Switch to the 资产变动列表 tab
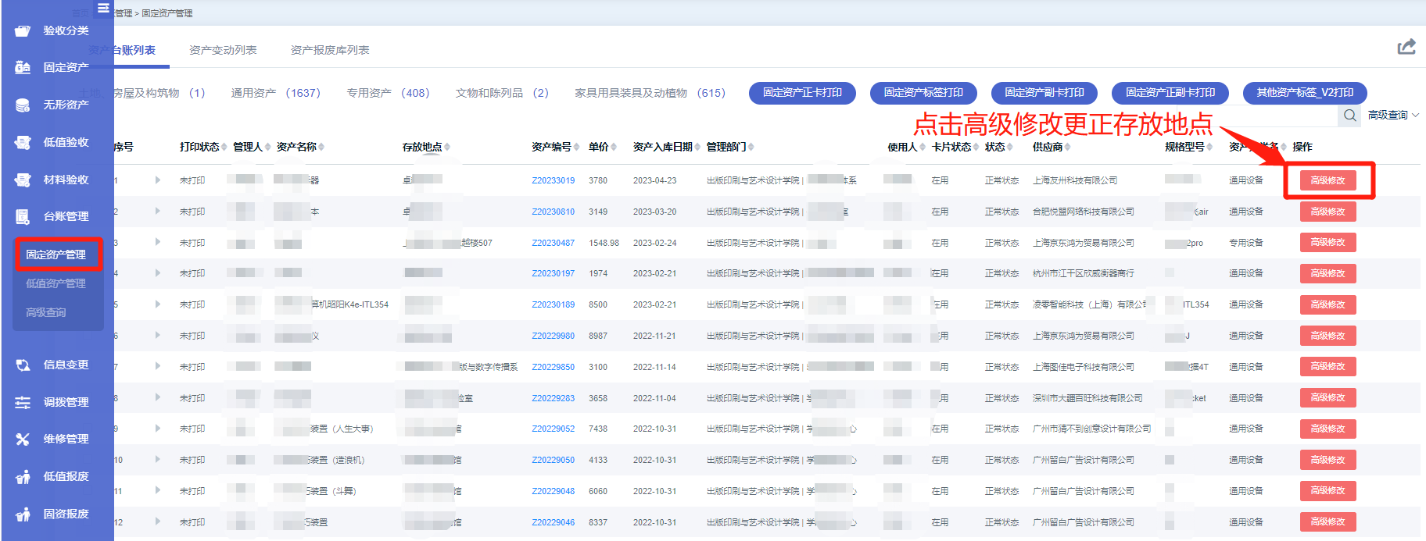The image size is (1426, 541). point(223,50)
